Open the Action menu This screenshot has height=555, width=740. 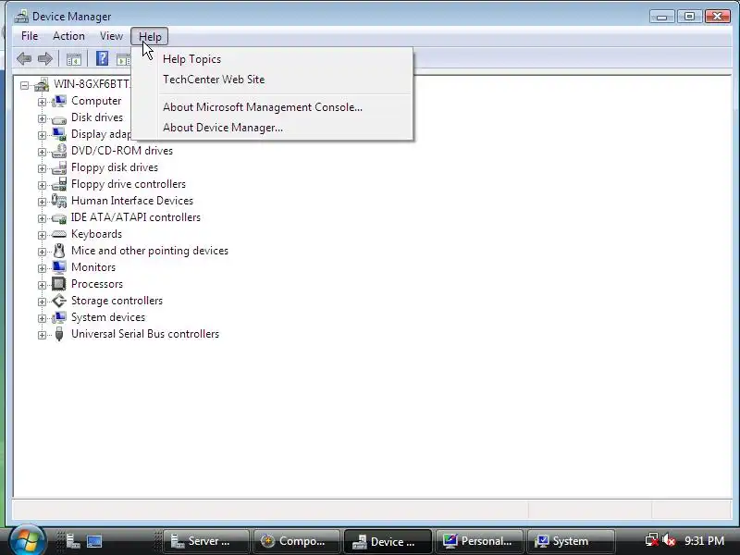(x=68, y=36)
